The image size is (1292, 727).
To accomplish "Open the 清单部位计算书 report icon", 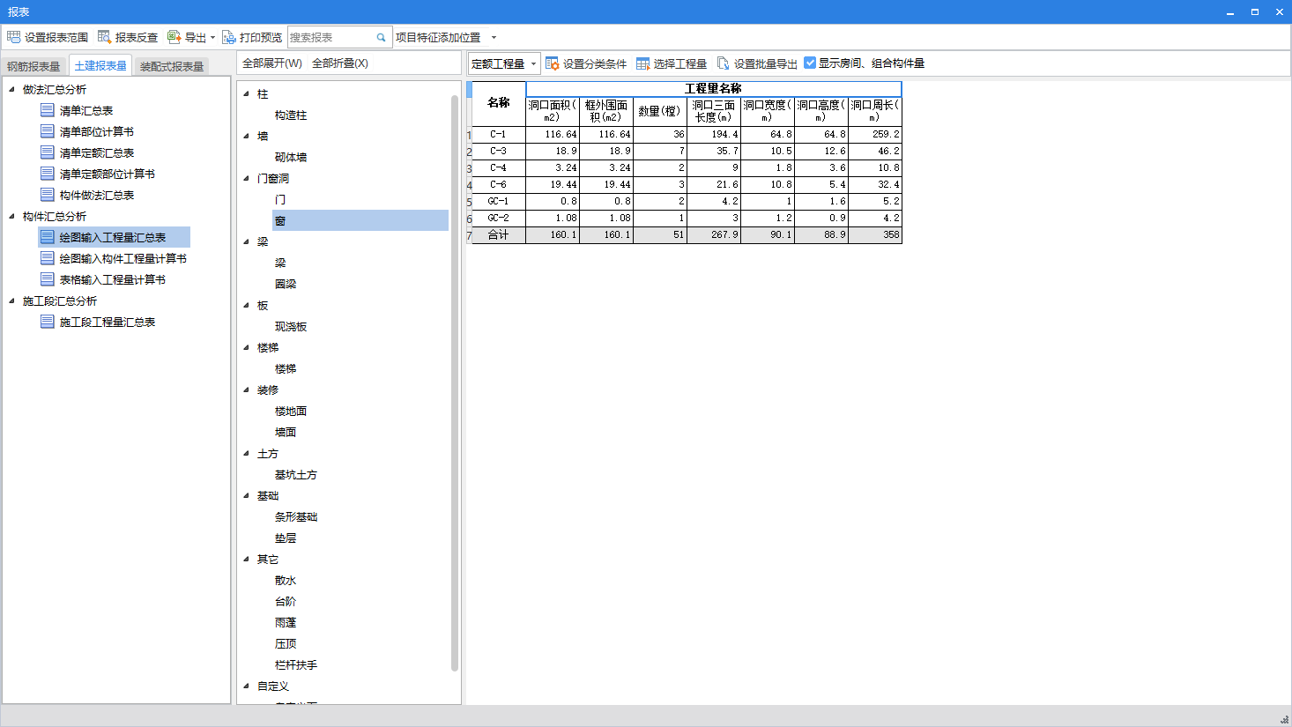I will pyautogui.click(x=48, y=131).
